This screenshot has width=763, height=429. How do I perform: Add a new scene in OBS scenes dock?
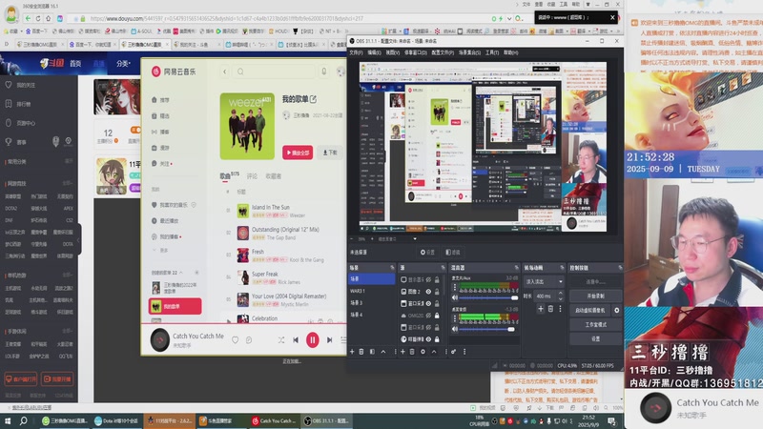[x=352, y=352]
